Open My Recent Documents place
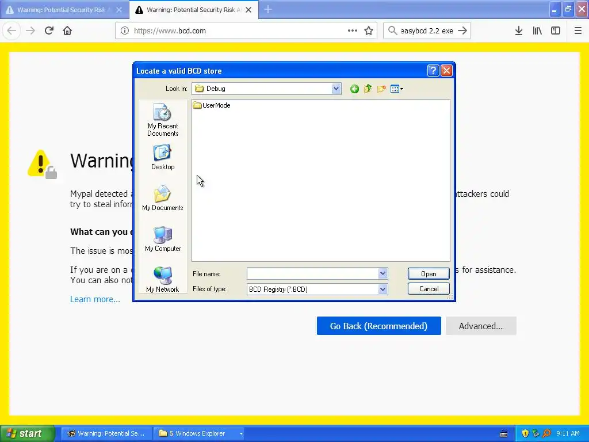The height and width of the screenshot is (442, 589). [x=163, y=120]
